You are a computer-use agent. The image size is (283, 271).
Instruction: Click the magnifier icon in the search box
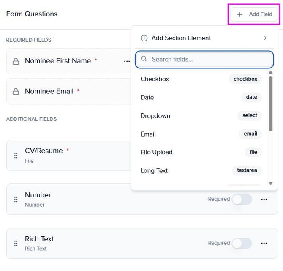coord(144,59)
